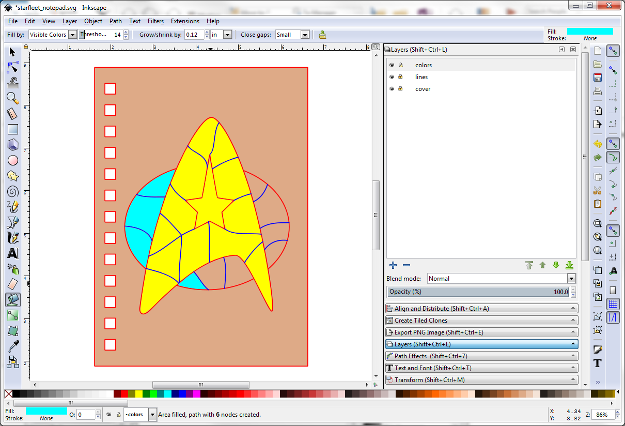Select the Gradient tool

coord(12,315)
